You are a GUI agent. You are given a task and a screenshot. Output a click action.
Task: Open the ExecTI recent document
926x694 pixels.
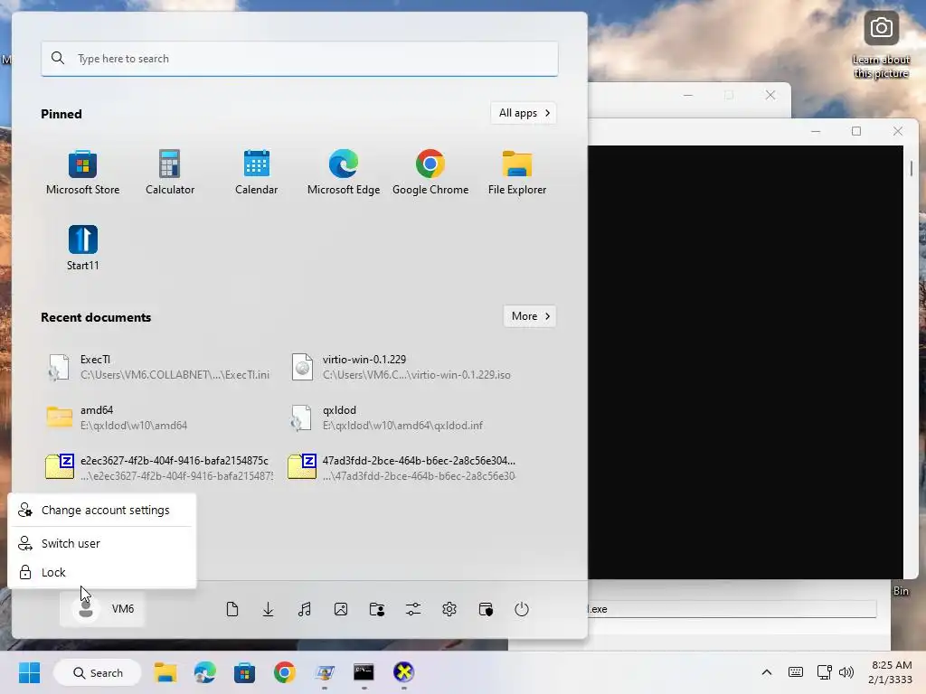[x=159, y=367]
